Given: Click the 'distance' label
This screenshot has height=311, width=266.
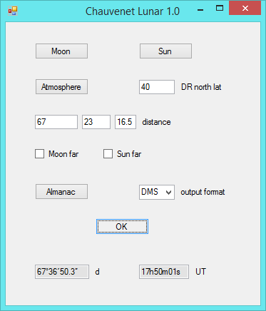Looking at the screenshot, I should point(156,122).
